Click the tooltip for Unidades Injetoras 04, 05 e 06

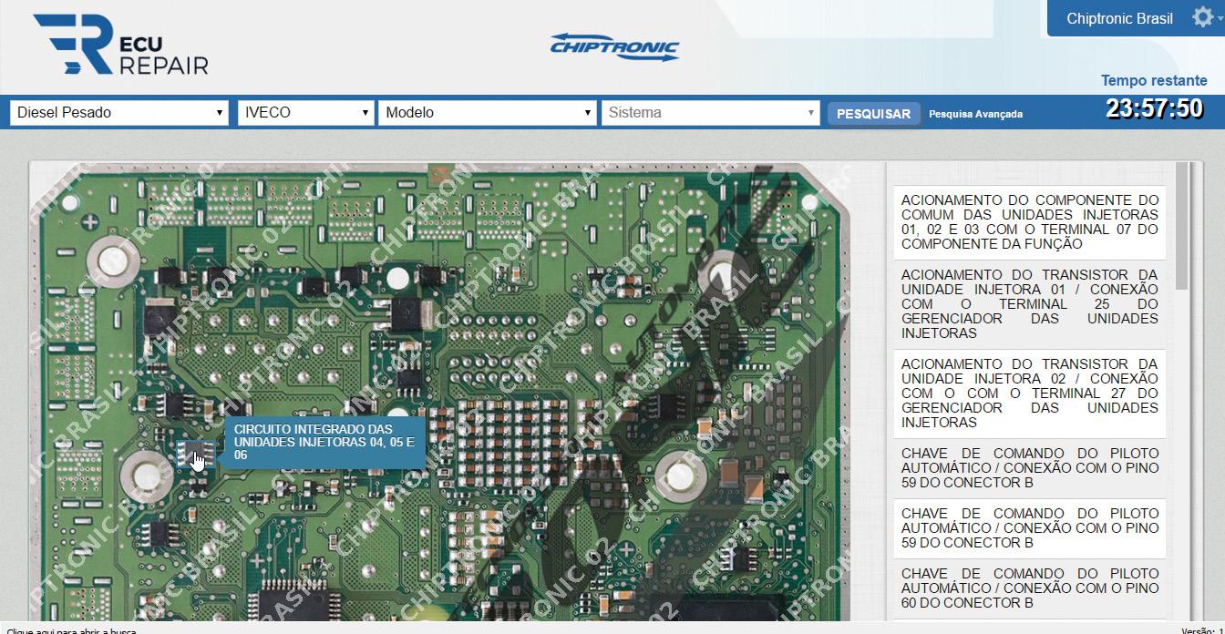tap(324, 442)
